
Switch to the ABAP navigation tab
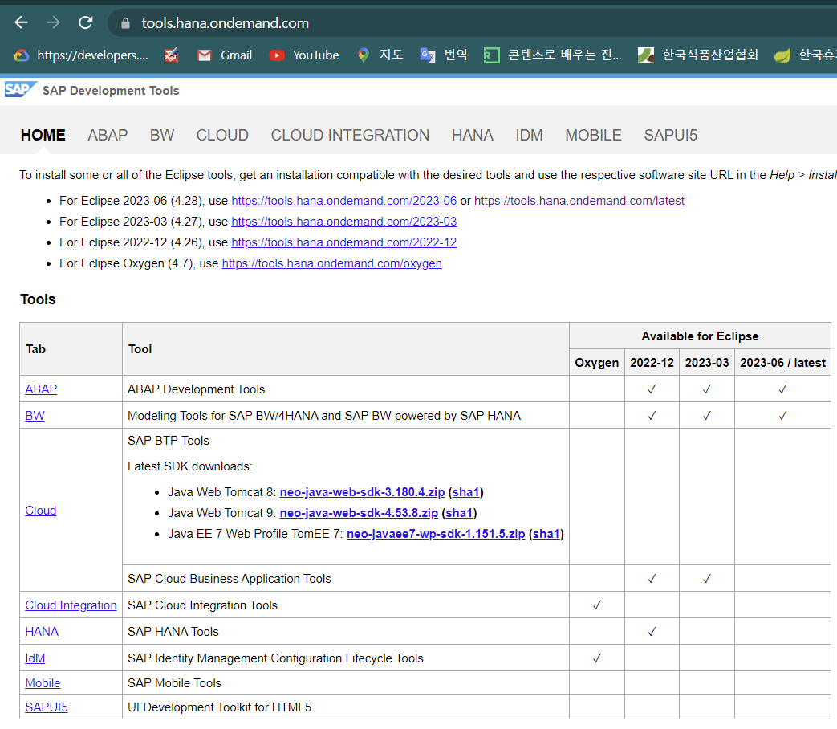click(x=108, y=135)
